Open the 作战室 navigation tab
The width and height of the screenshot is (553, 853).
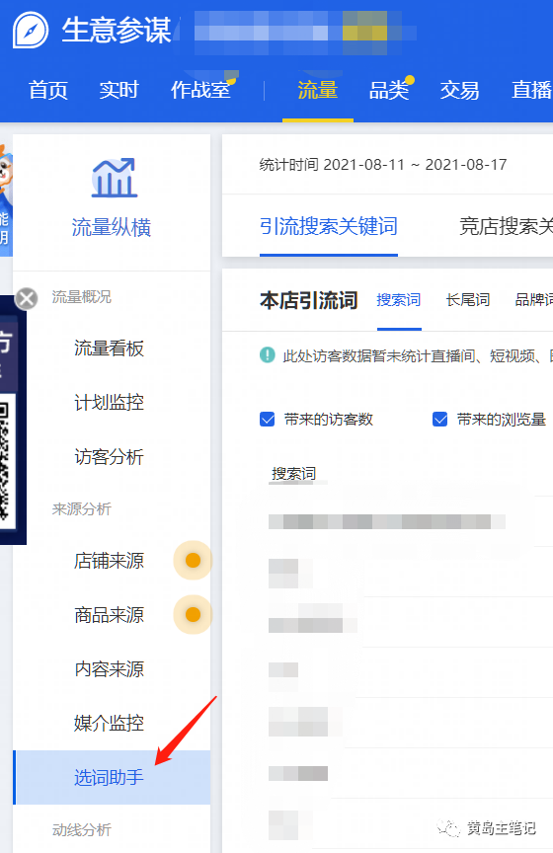coord(200,90)
